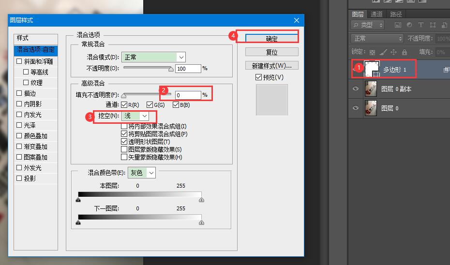Viewport: 450px width, 265px height.
Task: Click 新建样式(W)... button
Action: click(272, 66)
